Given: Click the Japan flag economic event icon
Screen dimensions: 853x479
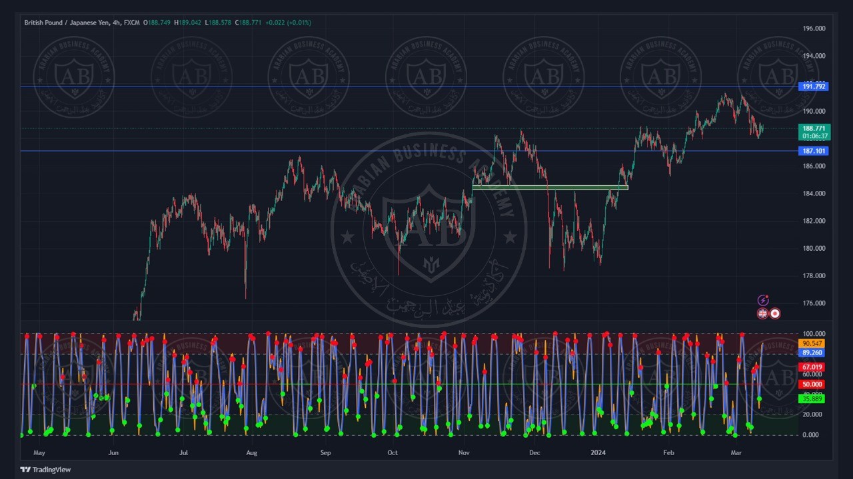Looking at the screenshot, I should click(775, 313).
